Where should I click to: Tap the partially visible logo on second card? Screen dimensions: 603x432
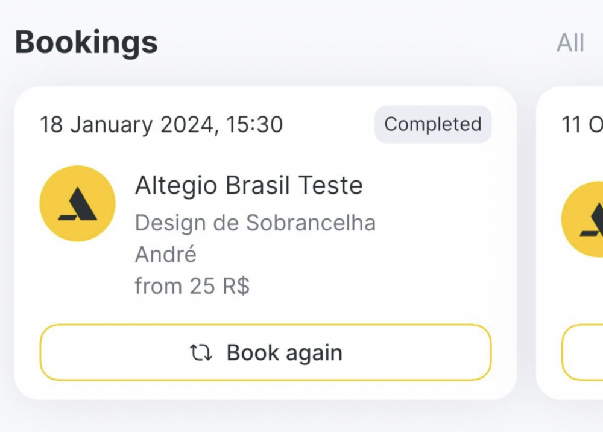point(582,219)
